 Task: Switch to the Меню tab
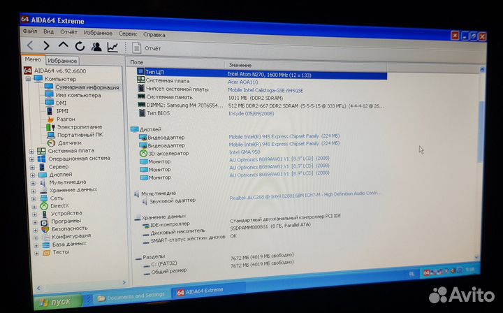33,59
